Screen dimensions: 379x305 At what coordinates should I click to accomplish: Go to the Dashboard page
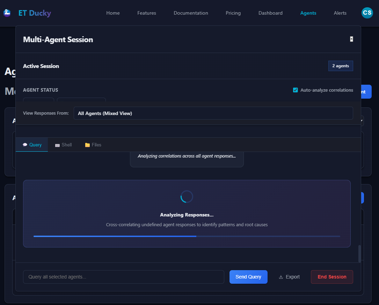270,13
